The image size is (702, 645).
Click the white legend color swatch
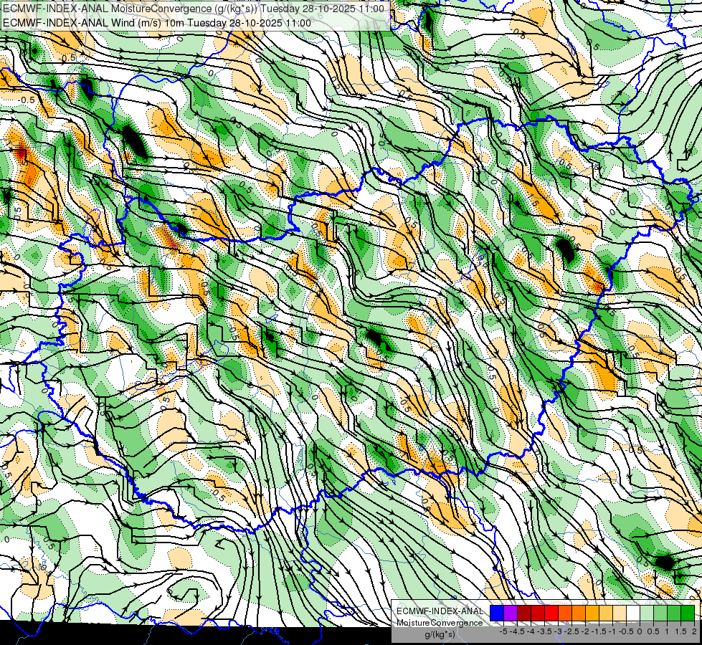[633, 613]
